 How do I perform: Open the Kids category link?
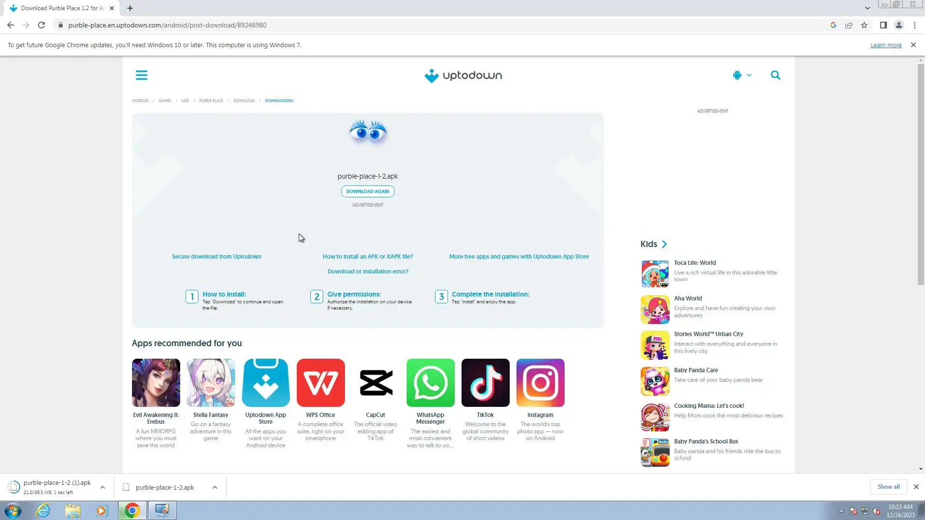click(x=653, y=244)
